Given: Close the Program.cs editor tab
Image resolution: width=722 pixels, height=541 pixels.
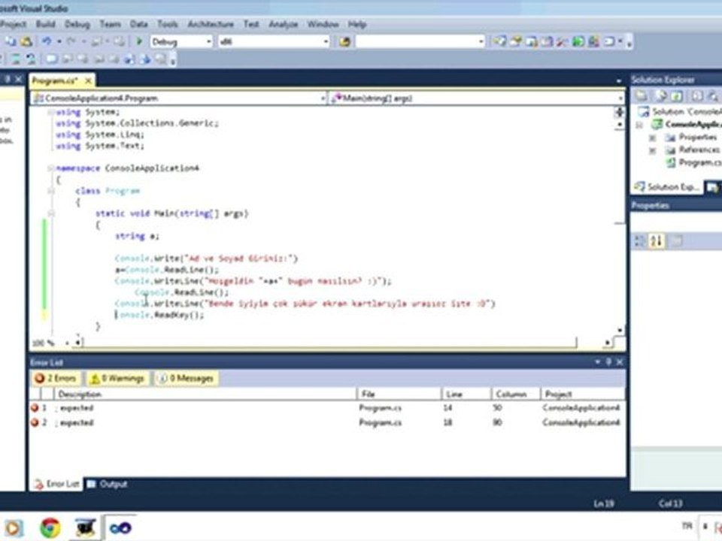Looking at the screenshot, I should coord(88,81).
